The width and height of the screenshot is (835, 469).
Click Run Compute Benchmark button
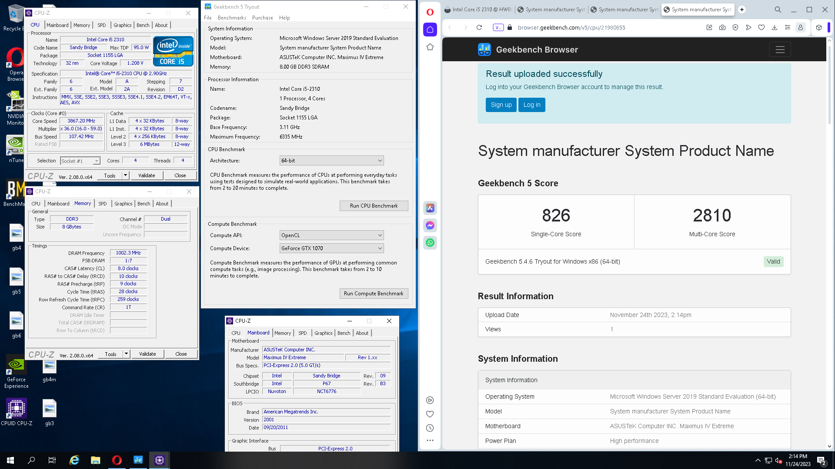click(374, 294)
